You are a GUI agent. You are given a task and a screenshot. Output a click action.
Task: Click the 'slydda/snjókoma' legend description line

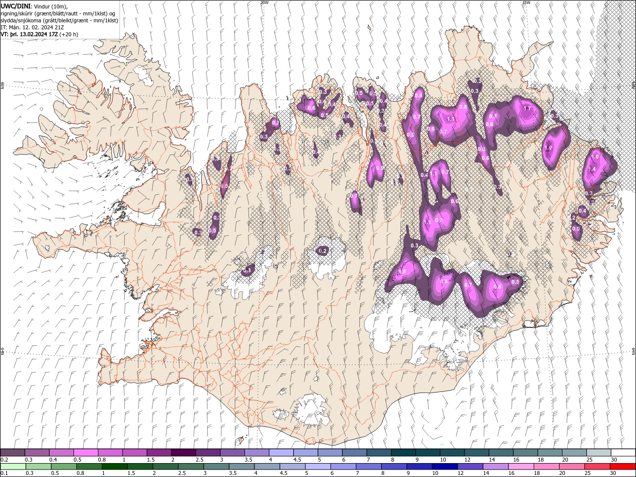pyautogui.click(x=59, y=20)
